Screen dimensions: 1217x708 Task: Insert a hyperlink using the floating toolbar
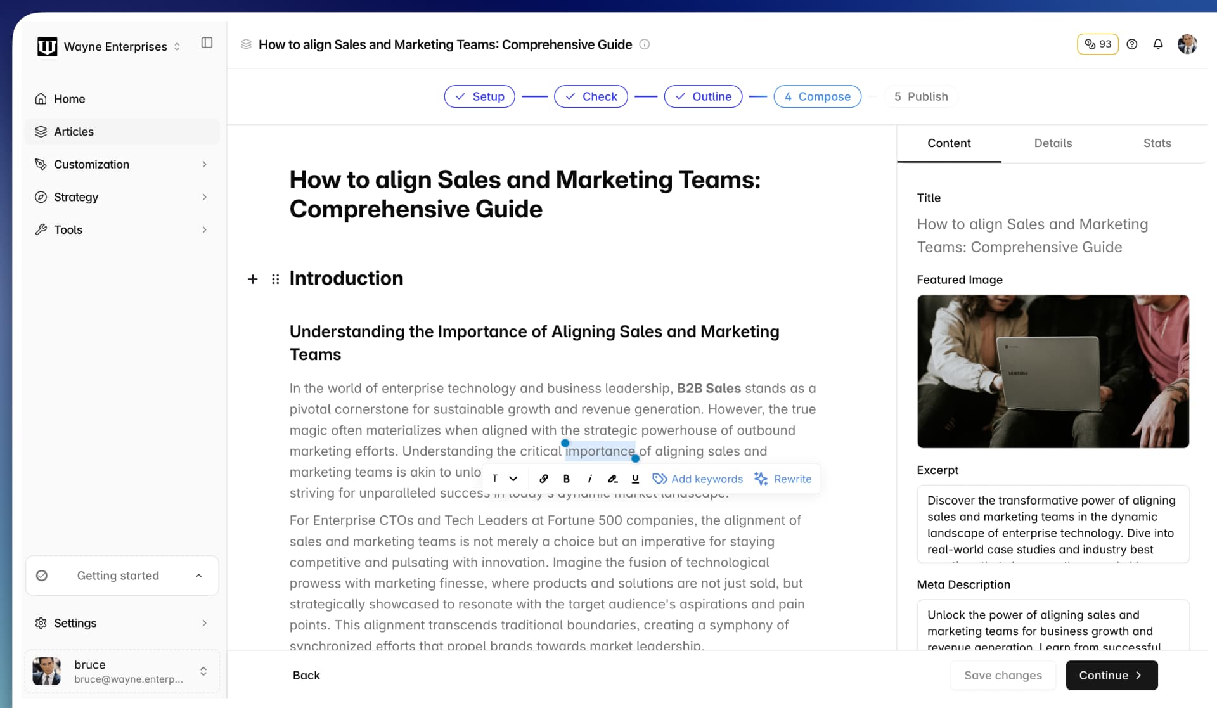click(543, 479)
